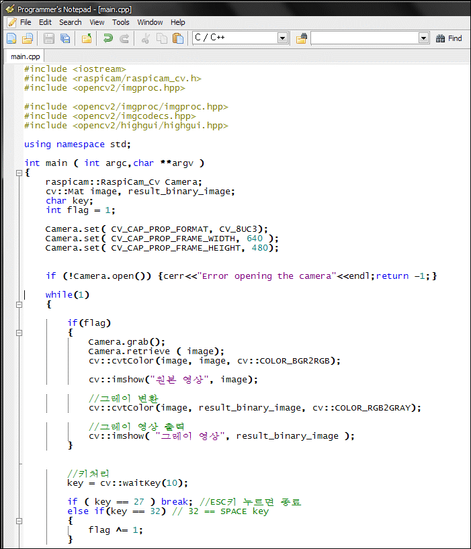
Task: Click the '#include <raspicam/raspicam_cv.h>' line
Action: pyautogui.click(x=113, y=79)
